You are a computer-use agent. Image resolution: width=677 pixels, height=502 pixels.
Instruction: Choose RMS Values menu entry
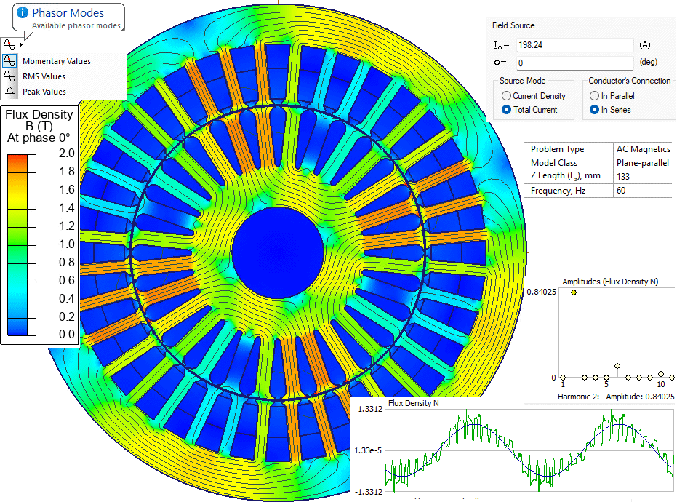click(44, 76)
